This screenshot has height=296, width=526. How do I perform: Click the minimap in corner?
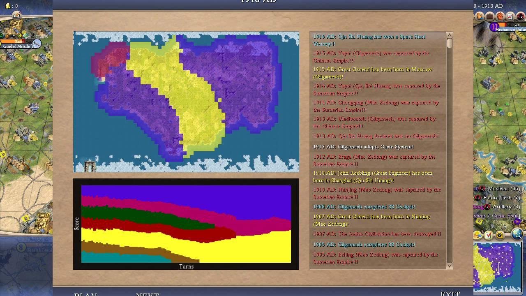pos(497,267)
